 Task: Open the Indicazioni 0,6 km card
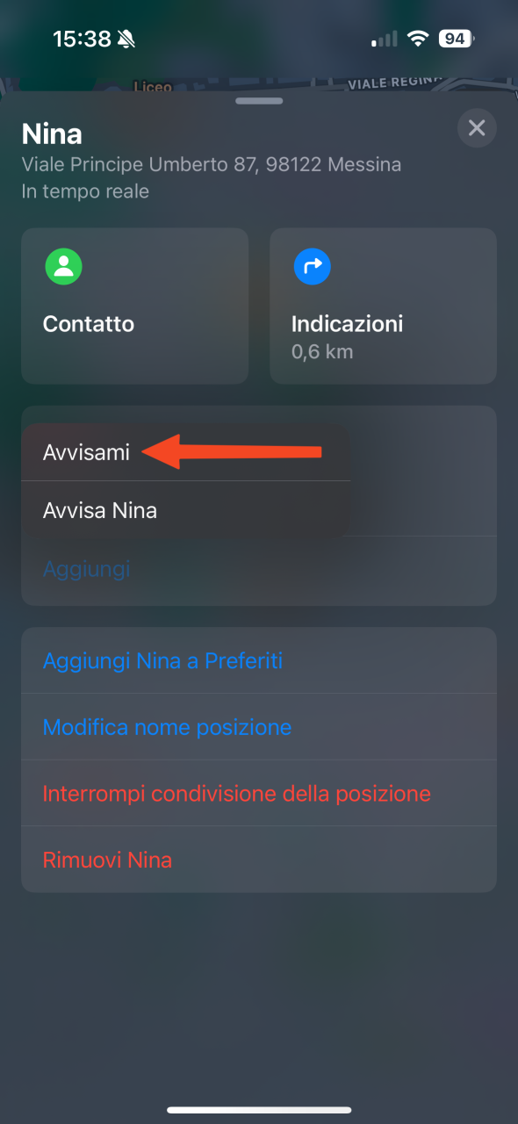[383, 306]
